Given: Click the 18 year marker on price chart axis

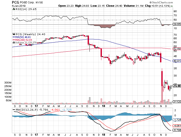Looking at the screenshot, I should [x=103, y=106].
